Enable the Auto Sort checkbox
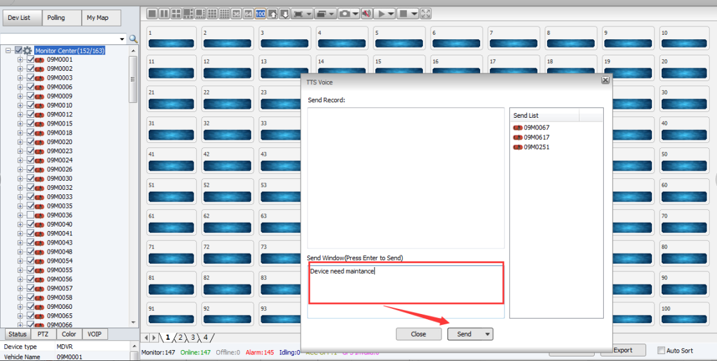The width and height of the screenshot is (717, 361). [661, 351]
